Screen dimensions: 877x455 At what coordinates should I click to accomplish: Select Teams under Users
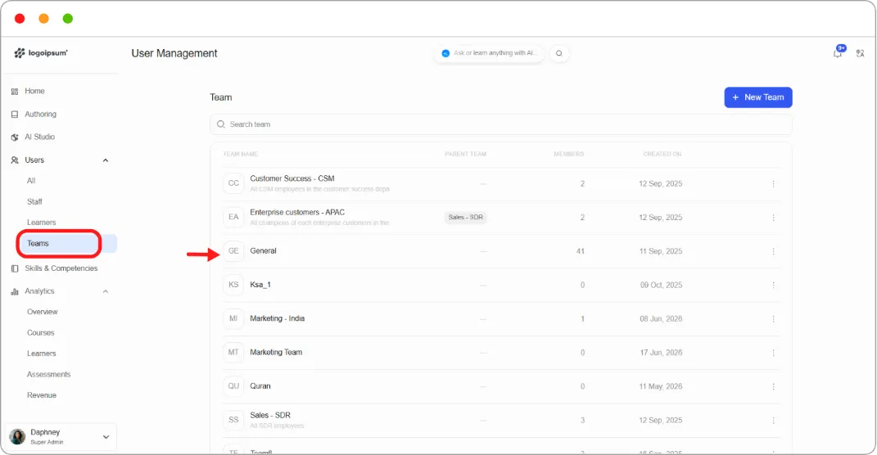(38, 244)
